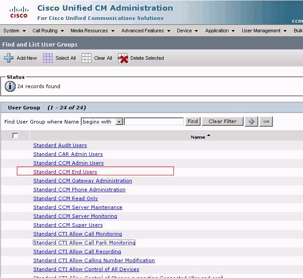Open Standard CTI Allow Calling Number Modification link
This screenshot has height=279, width=303.
[94, 260]
